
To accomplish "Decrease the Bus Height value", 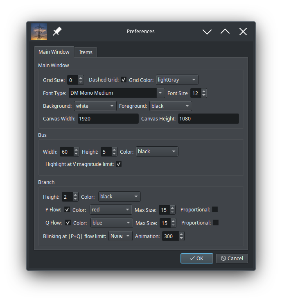I will 114,154.
